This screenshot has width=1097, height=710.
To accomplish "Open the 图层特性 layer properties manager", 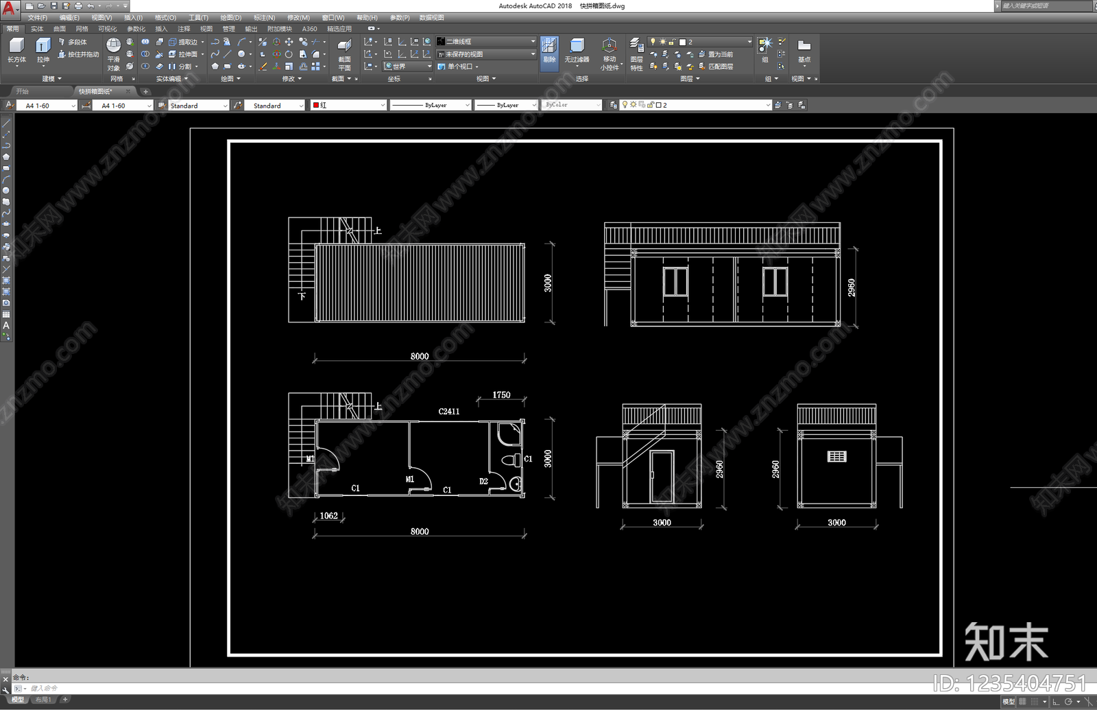I will [636, 54].
